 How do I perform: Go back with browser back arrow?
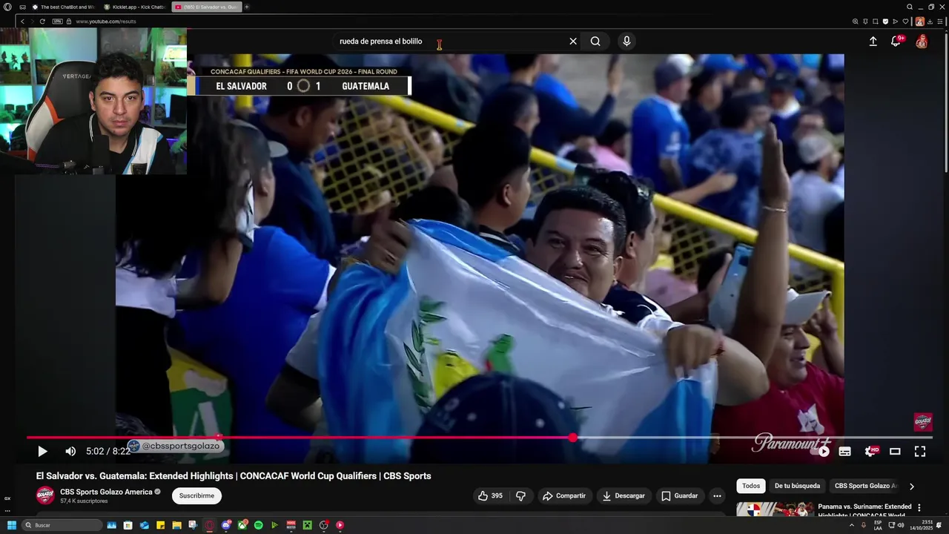(22, 22)
